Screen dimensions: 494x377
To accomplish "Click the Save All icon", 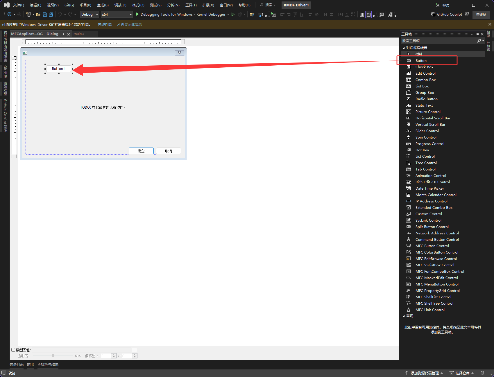I will tap(51, 14).
